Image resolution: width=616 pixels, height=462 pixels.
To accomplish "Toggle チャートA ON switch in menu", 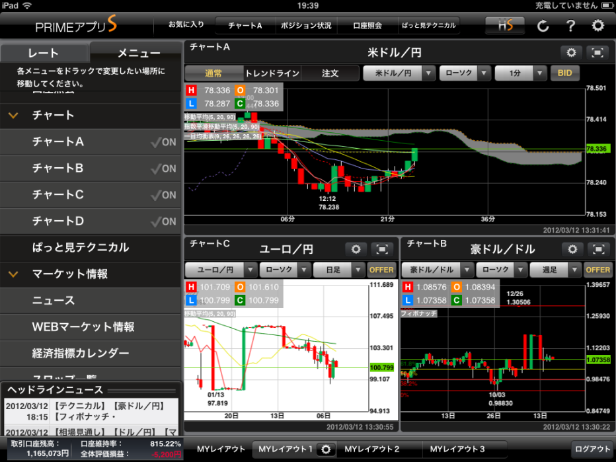I will tap(163, 142).
